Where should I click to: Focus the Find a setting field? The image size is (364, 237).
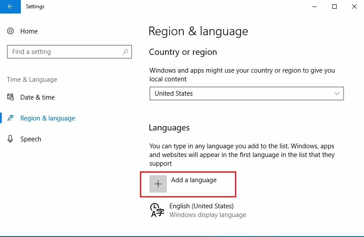(69, 52)
